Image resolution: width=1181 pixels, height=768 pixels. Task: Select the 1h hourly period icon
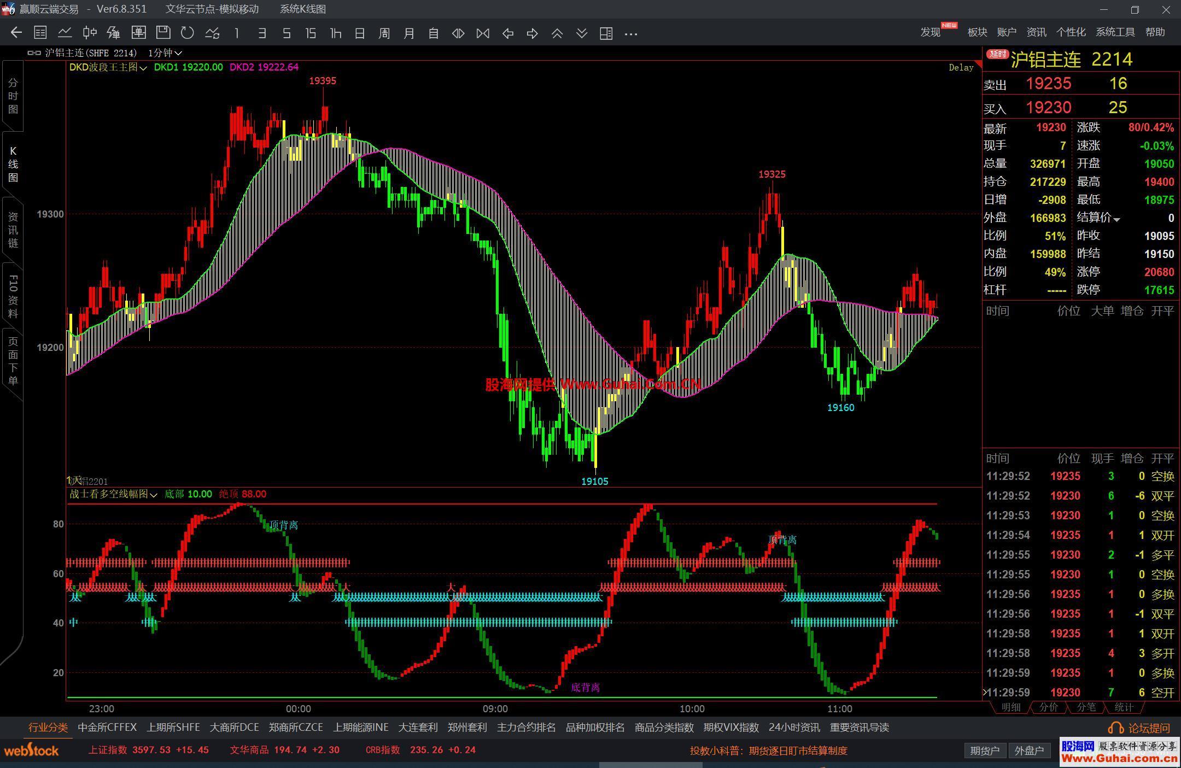(335, 33)
